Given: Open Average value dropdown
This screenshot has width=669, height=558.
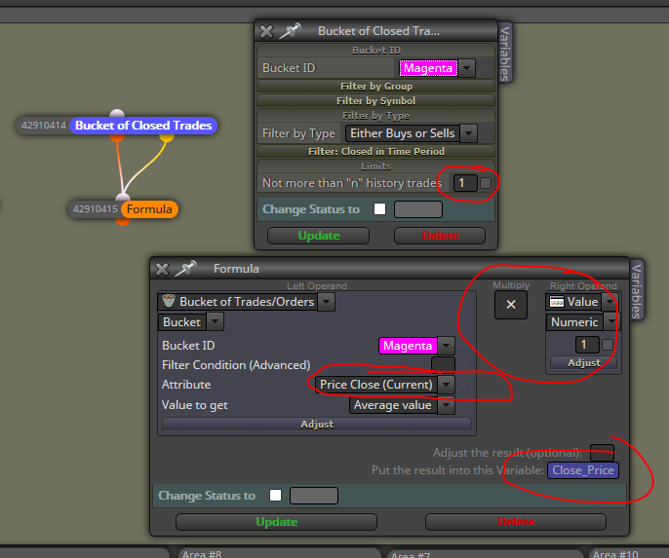Looking at the screenshot, I should coord(447,405).
